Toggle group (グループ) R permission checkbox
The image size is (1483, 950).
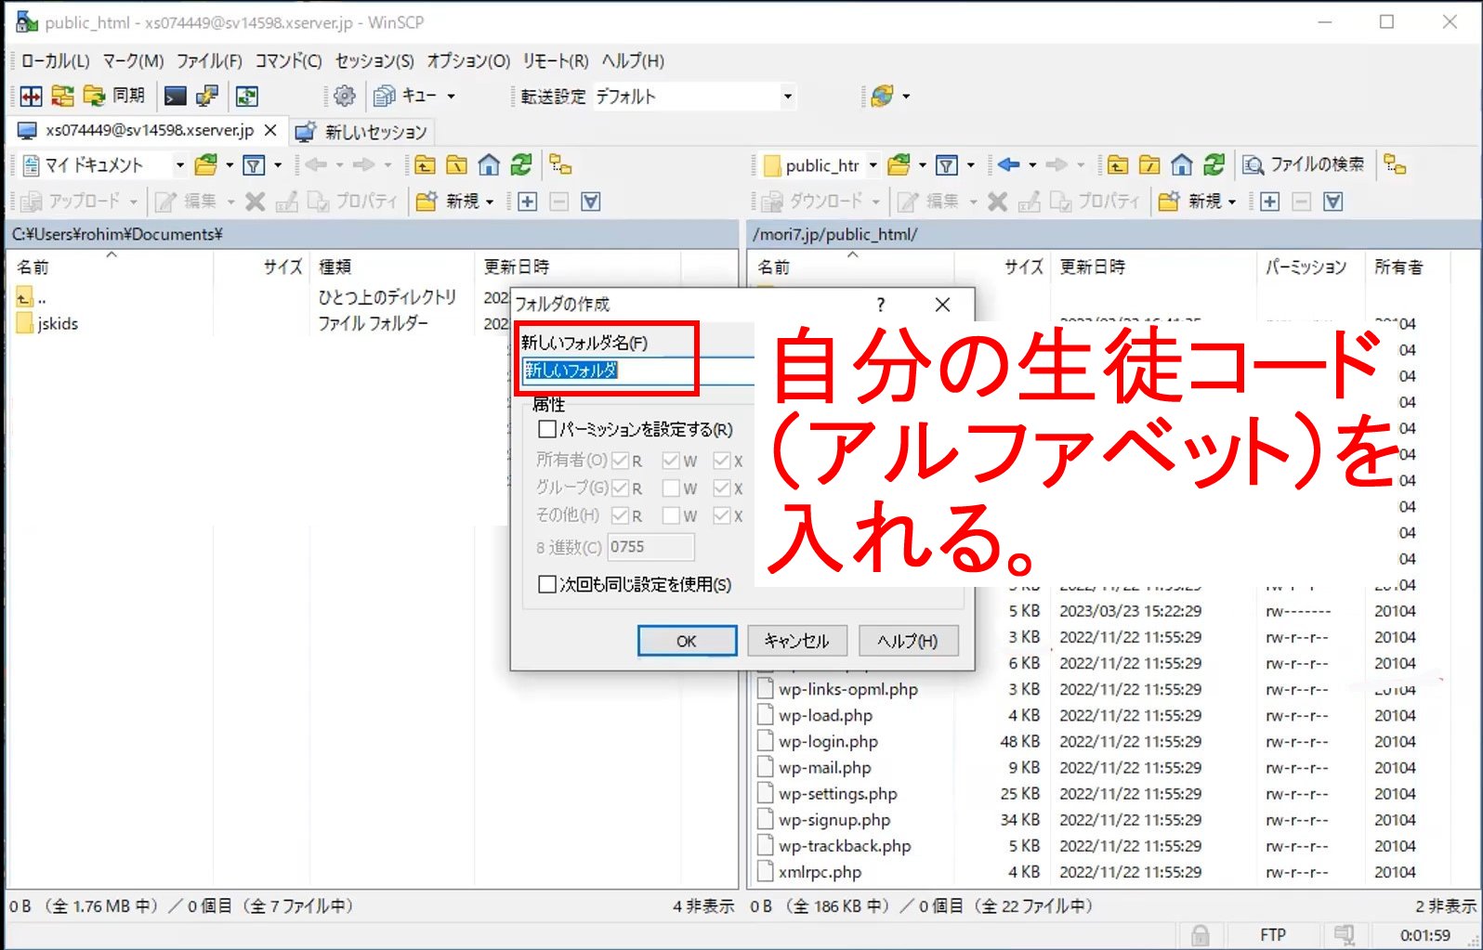(620, 488)
